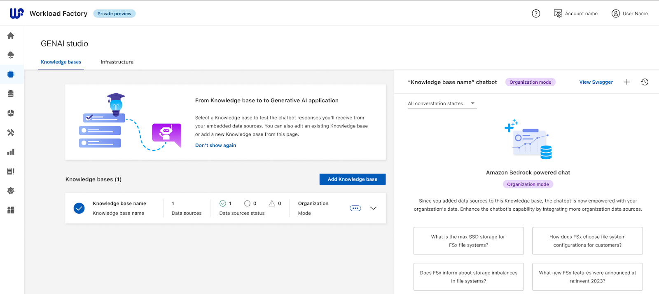Select the Knowledge bases tab
Screen dimensions: 659x294
(x=61, y=62)
